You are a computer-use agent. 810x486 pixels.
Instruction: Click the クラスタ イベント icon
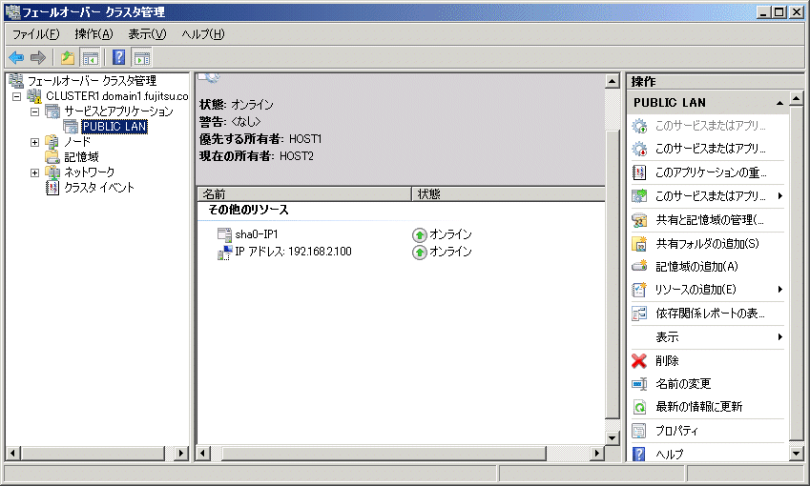click(x=52, y=188)
